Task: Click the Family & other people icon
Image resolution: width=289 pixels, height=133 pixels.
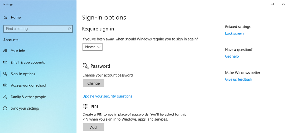Action: click(5, 97)
